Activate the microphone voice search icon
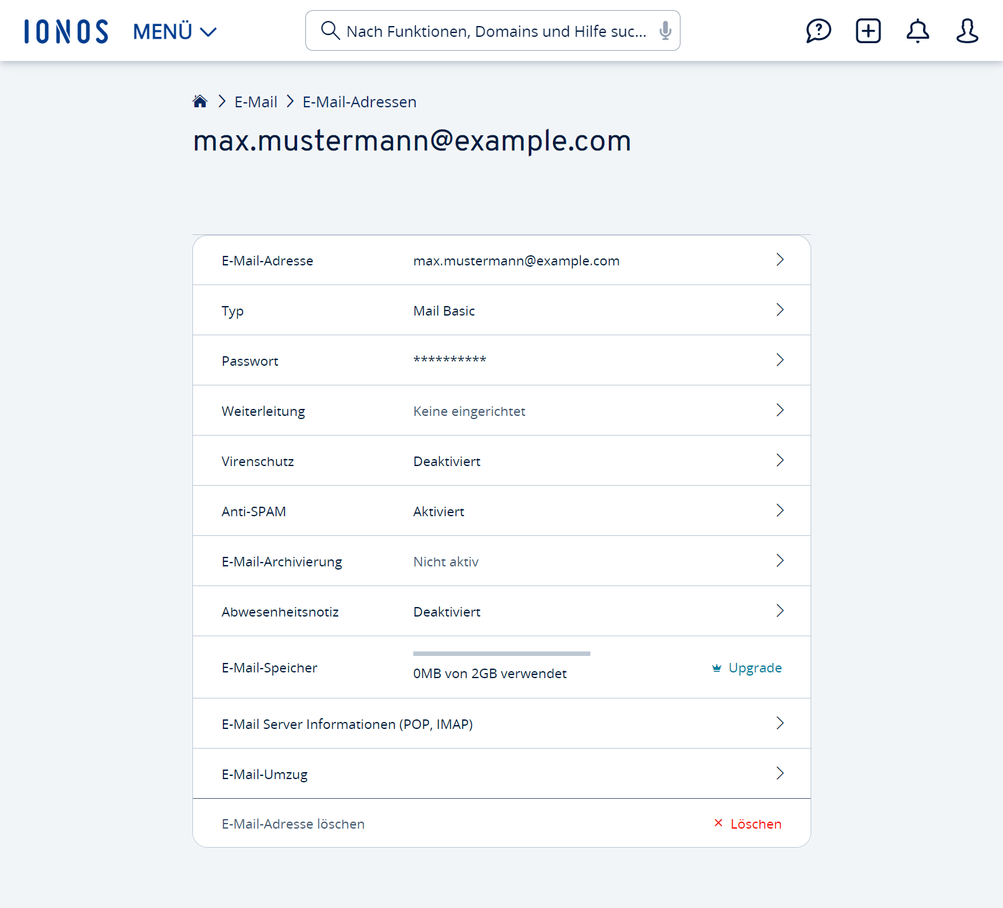The width and height of the screenshot is (1003, 908). coord(665,30)
